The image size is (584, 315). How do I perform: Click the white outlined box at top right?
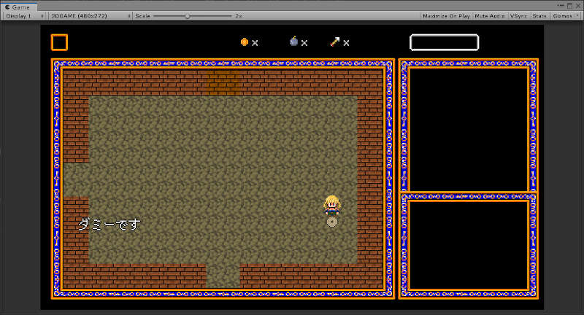(x=444, y=42)
